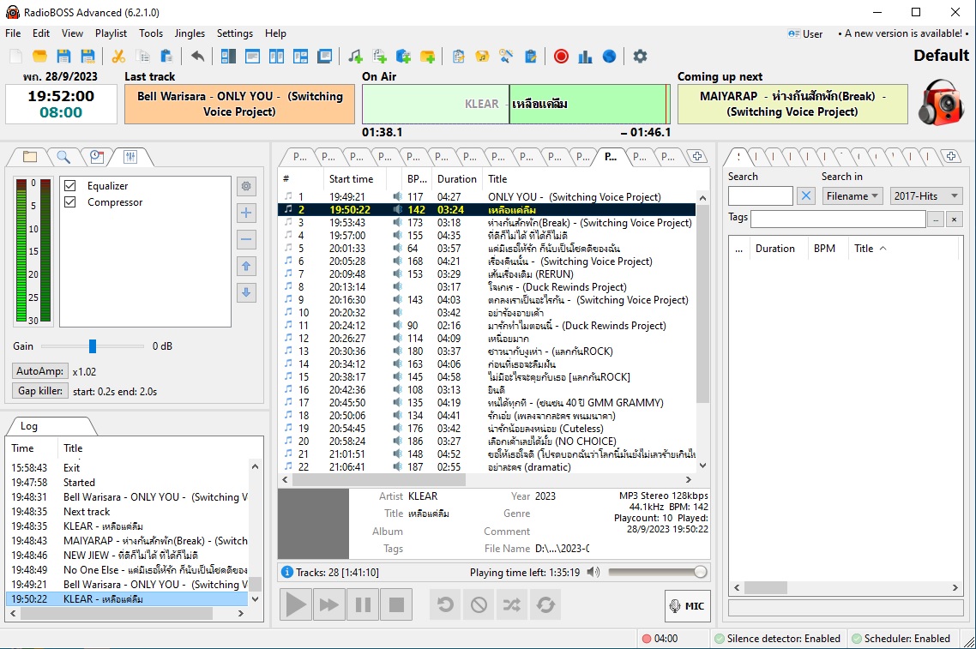Screen dimensions: 976x649
Task: Cut selected tracks with scissors icon
Action: point(118,57)
